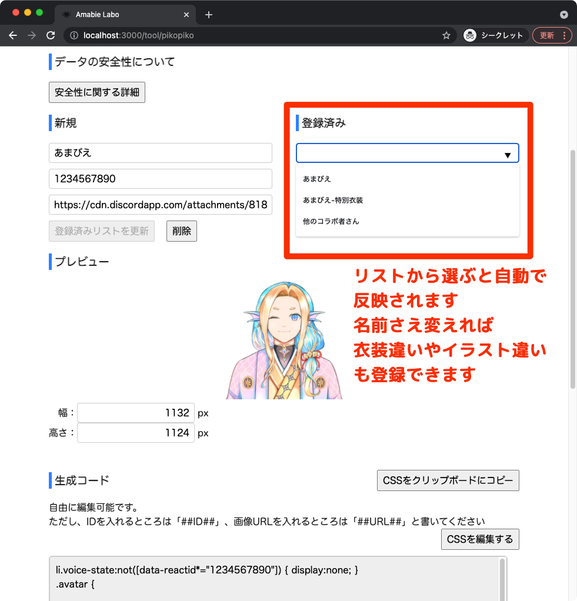Click the 更新 update button in toolbar
The image size is (577, 601).
(547, 35)
